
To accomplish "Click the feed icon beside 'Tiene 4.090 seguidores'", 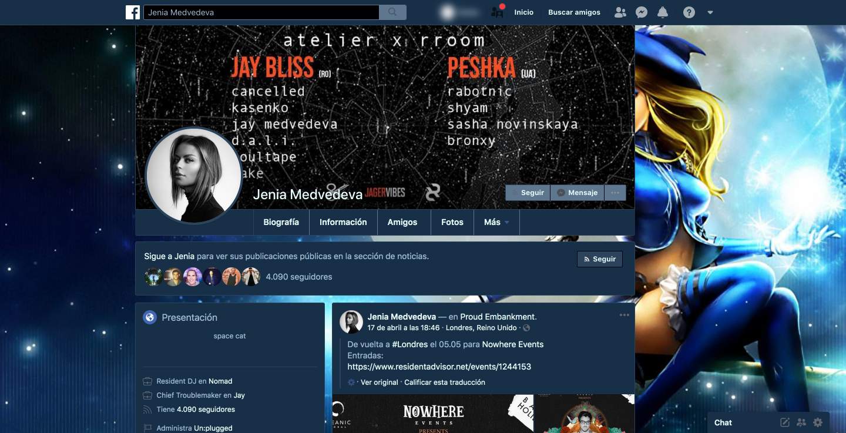I will tap(147, 409).
